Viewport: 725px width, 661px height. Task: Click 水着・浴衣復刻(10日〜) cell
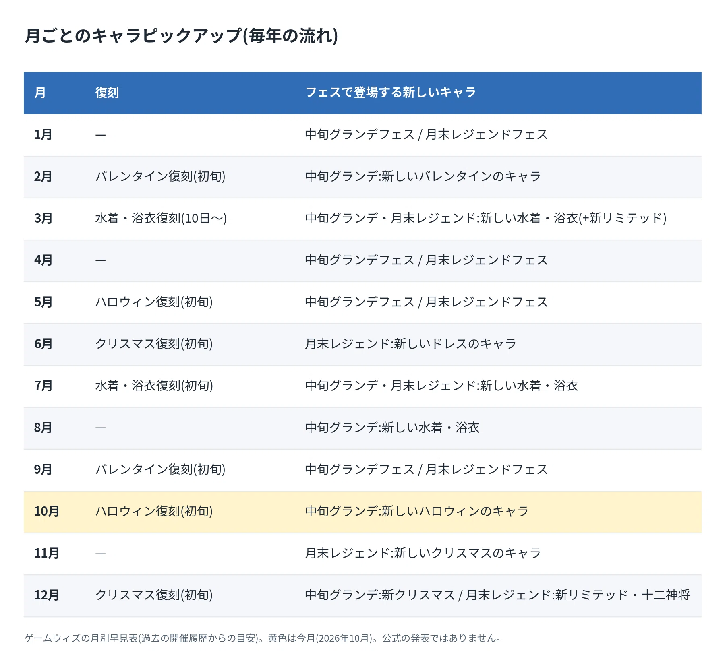[161, 218]
